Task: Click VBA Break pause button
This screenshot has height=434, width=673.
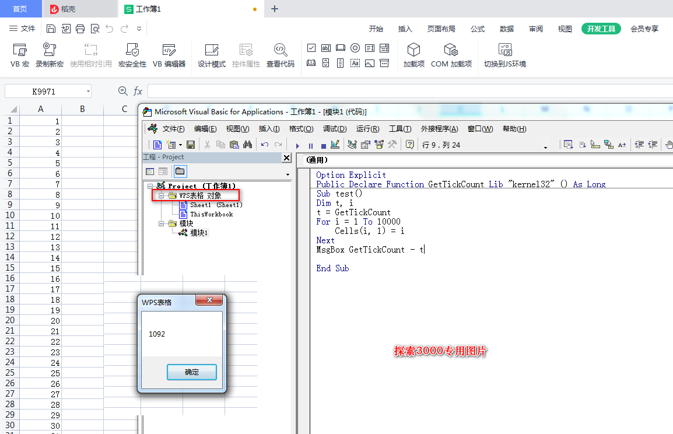Action: pyautogui.click(x=311, y=145)
